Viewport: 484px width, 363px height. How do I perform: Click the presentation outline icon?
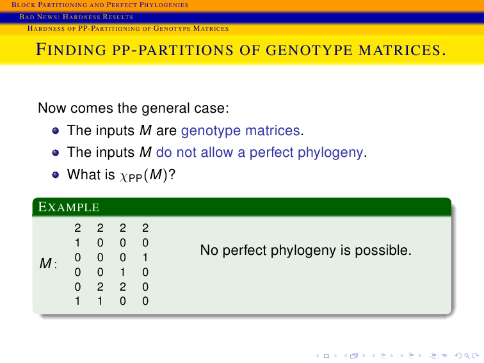pos(439,355)
